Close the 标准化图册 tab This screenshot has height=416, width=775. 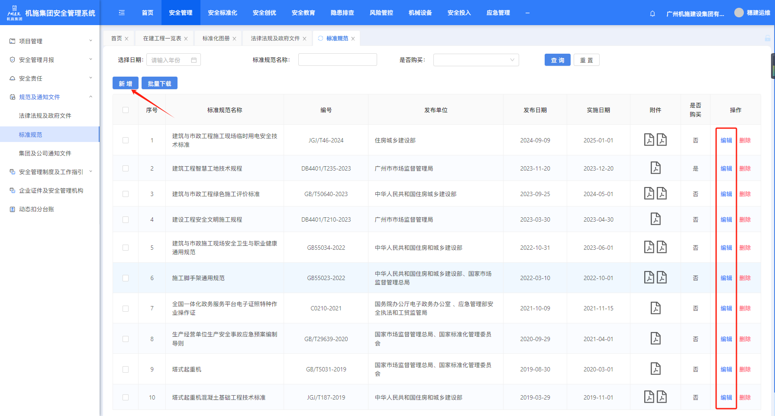click(x=234, y=39)
